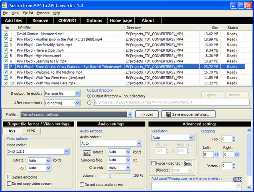
Task: Check Do not copy audio stream
Action: coord(82,184)
